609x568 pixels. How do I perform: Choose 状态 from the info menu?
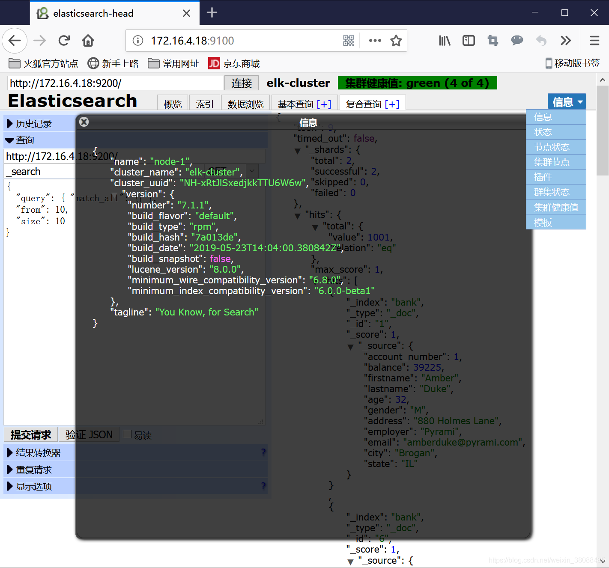tap(556, 132)
